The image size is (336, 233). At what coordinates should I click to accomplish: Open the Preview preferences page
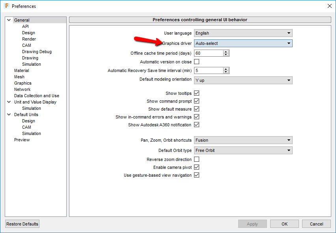pos(22,140)
